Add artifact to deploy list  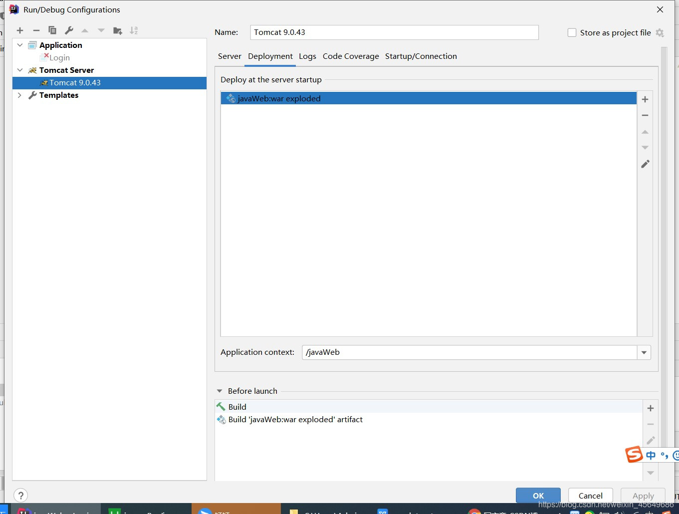645,99
